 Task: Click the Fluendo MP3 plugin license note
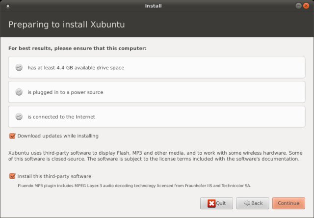click(134, 186)
